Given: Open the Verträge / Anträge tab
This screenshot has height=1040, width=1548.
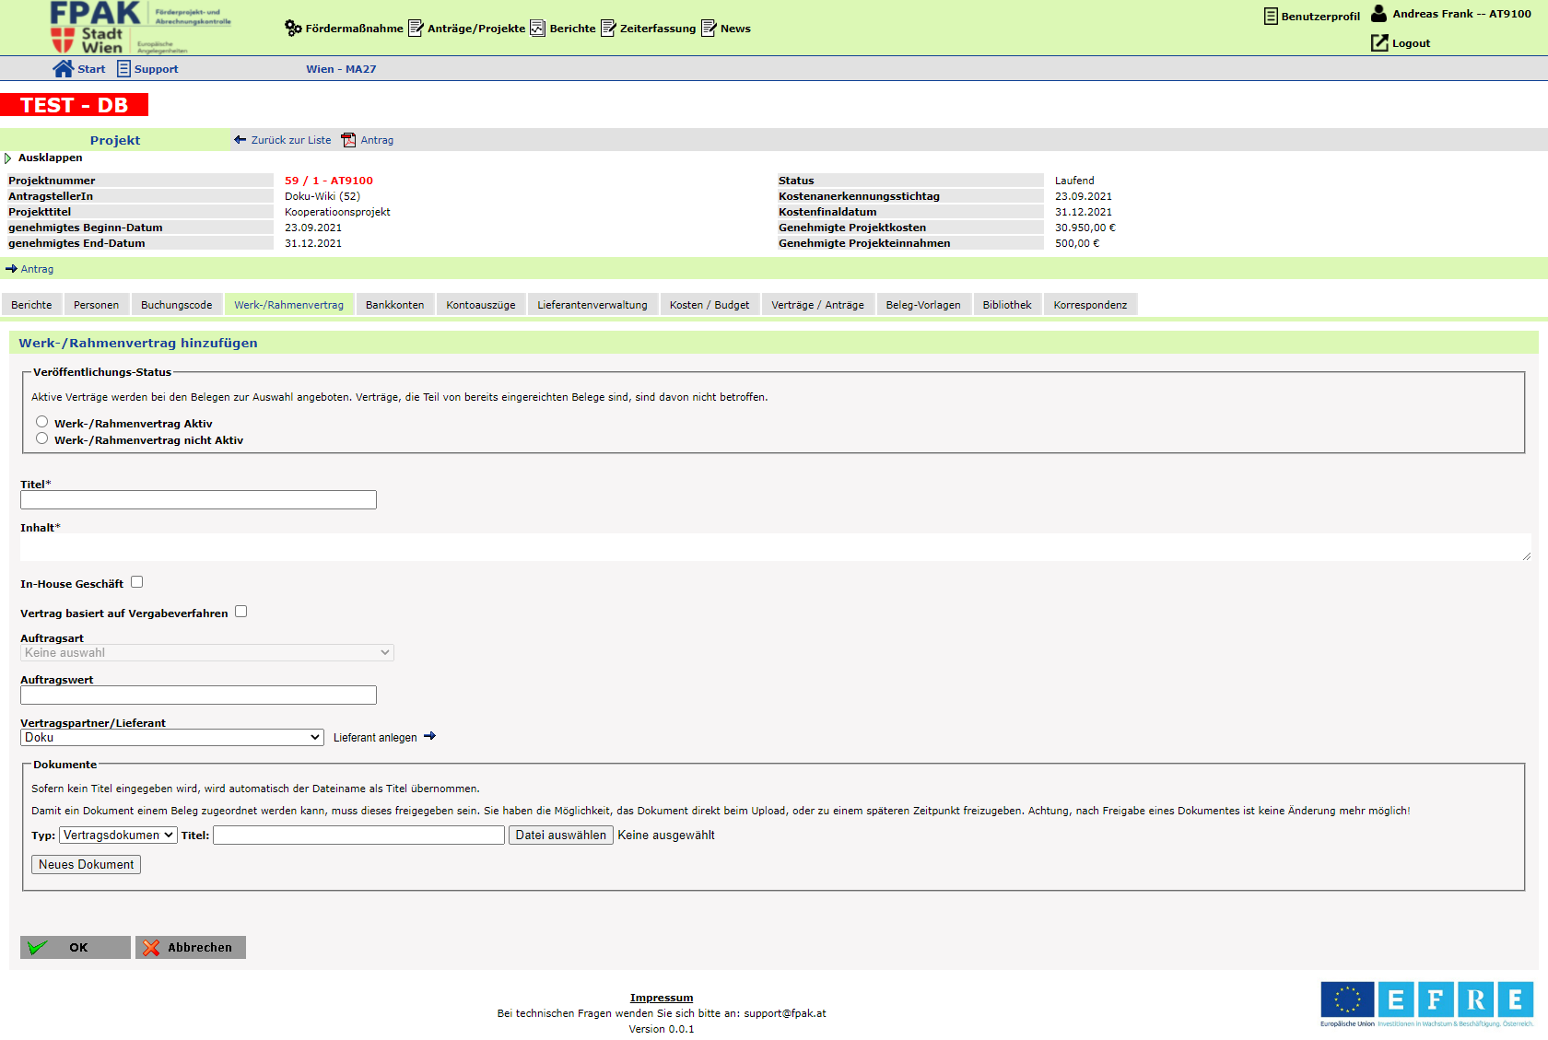Looking at the screenshot, I should pyautogui.click(x=817, y=305).
